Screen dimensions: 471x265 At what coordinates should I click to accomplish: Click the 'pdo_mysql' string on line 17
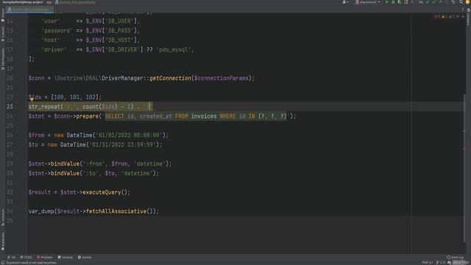174,49
